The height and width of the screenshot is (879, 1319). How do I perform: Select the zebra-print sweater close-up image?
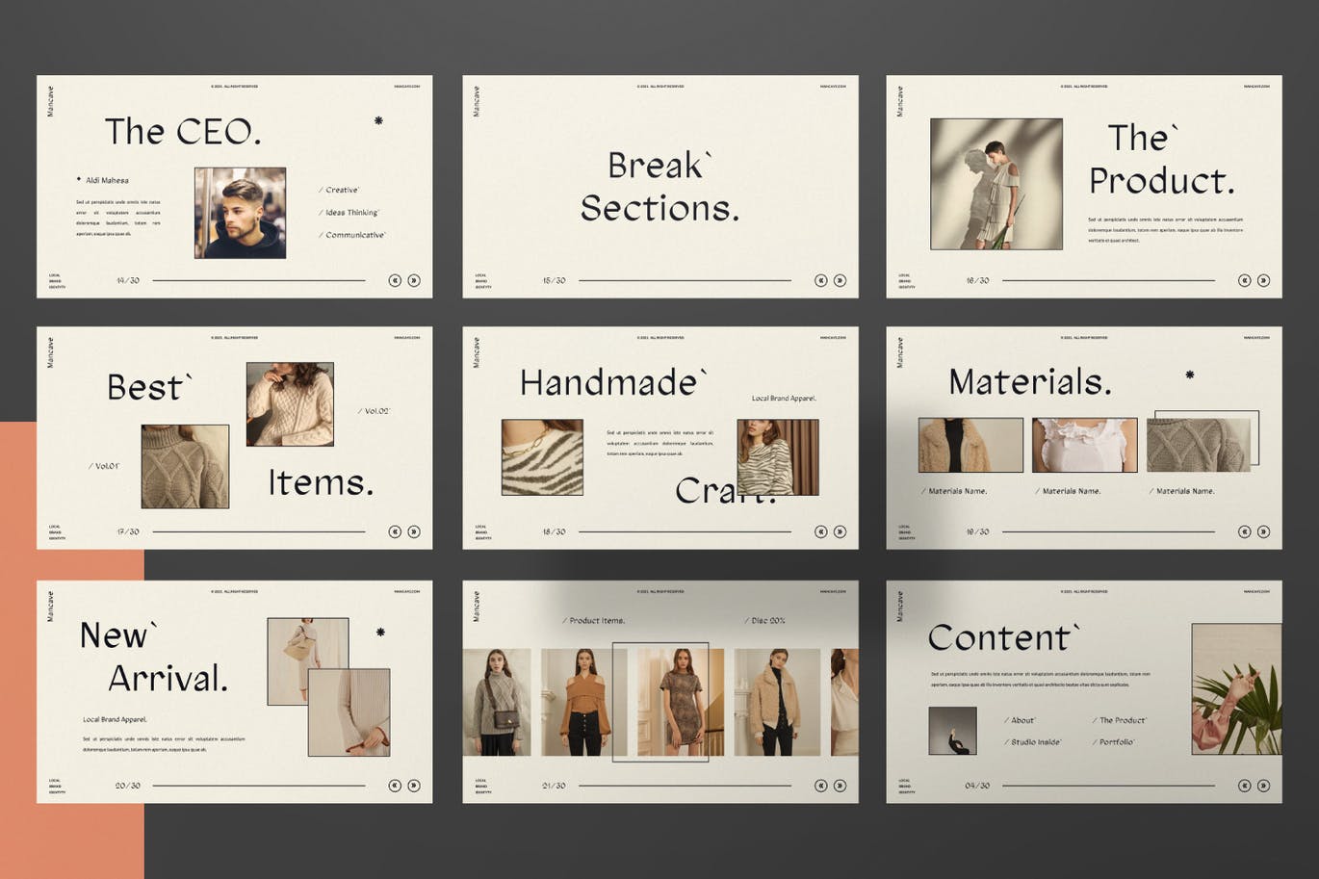tap(542, 457)
